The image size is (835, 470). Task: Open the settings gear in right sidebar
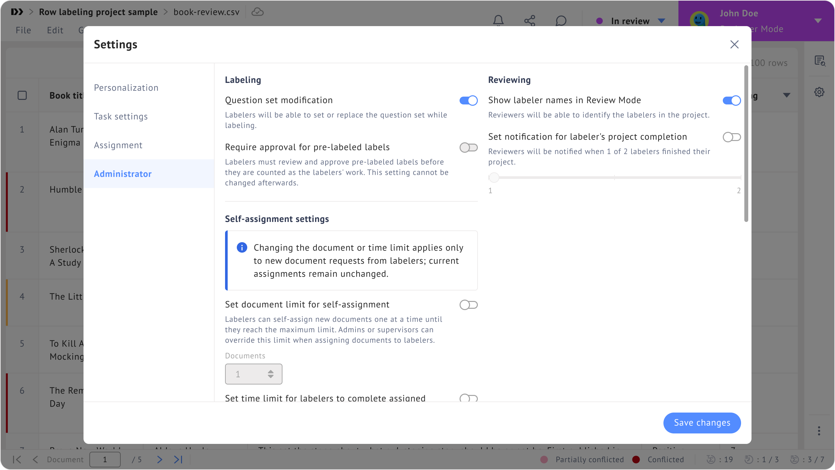coord(819,92)
